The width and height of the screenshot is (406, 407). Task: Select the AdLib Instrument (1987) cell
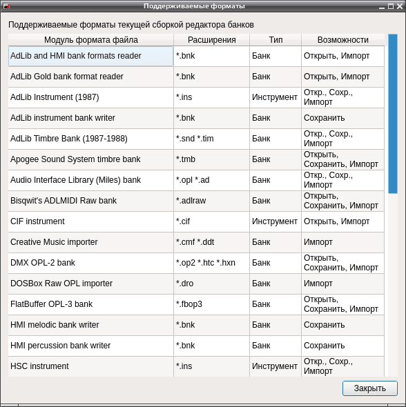click(x=91, y=97)
